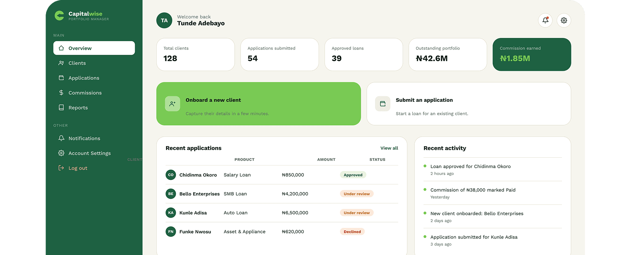Click the SMB Loan product cell
Image resolution: width=631 pixels, height=255 pixels.
235,194
